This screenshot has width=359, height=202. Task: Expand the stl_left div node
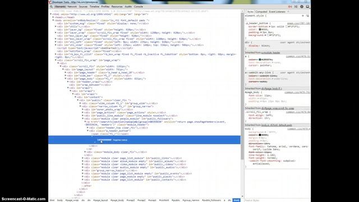pos(56,42)
